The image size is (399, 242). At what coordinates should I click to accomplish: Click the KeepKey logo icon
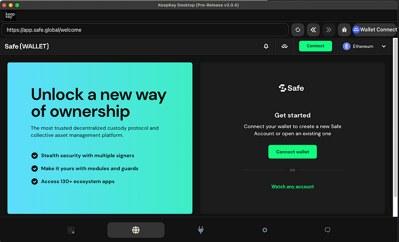[10, 15]
